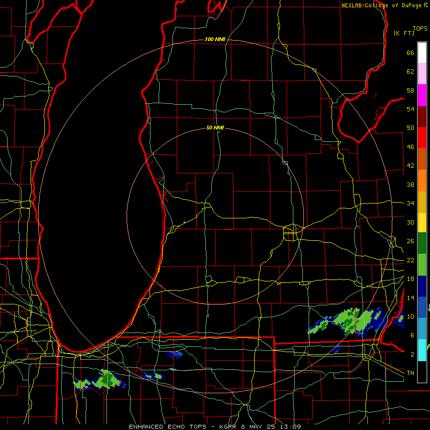Click the TH threshold label on the legend

pos(410,373)
